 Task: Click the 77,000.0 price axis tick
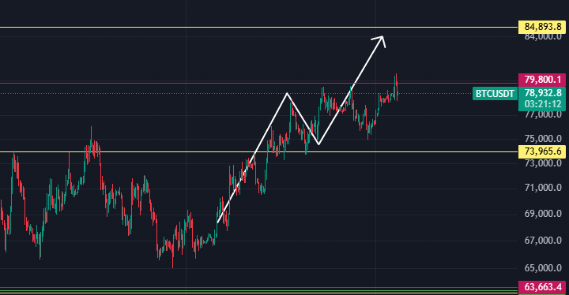point(543,115)
